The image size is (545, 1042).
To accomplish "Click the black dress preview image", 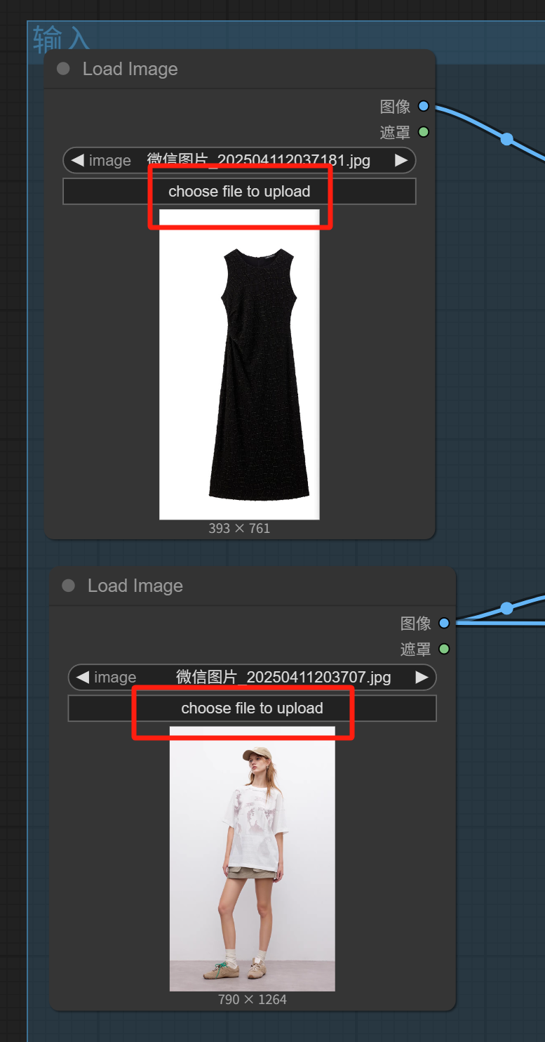I will (239, 364).
